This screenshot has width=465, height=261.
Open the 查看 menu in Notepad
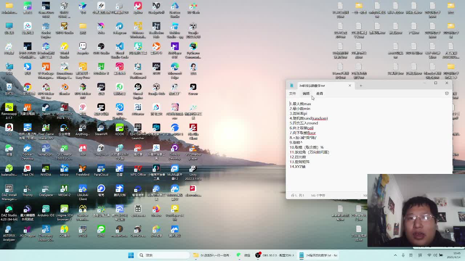tap(319, 94)
